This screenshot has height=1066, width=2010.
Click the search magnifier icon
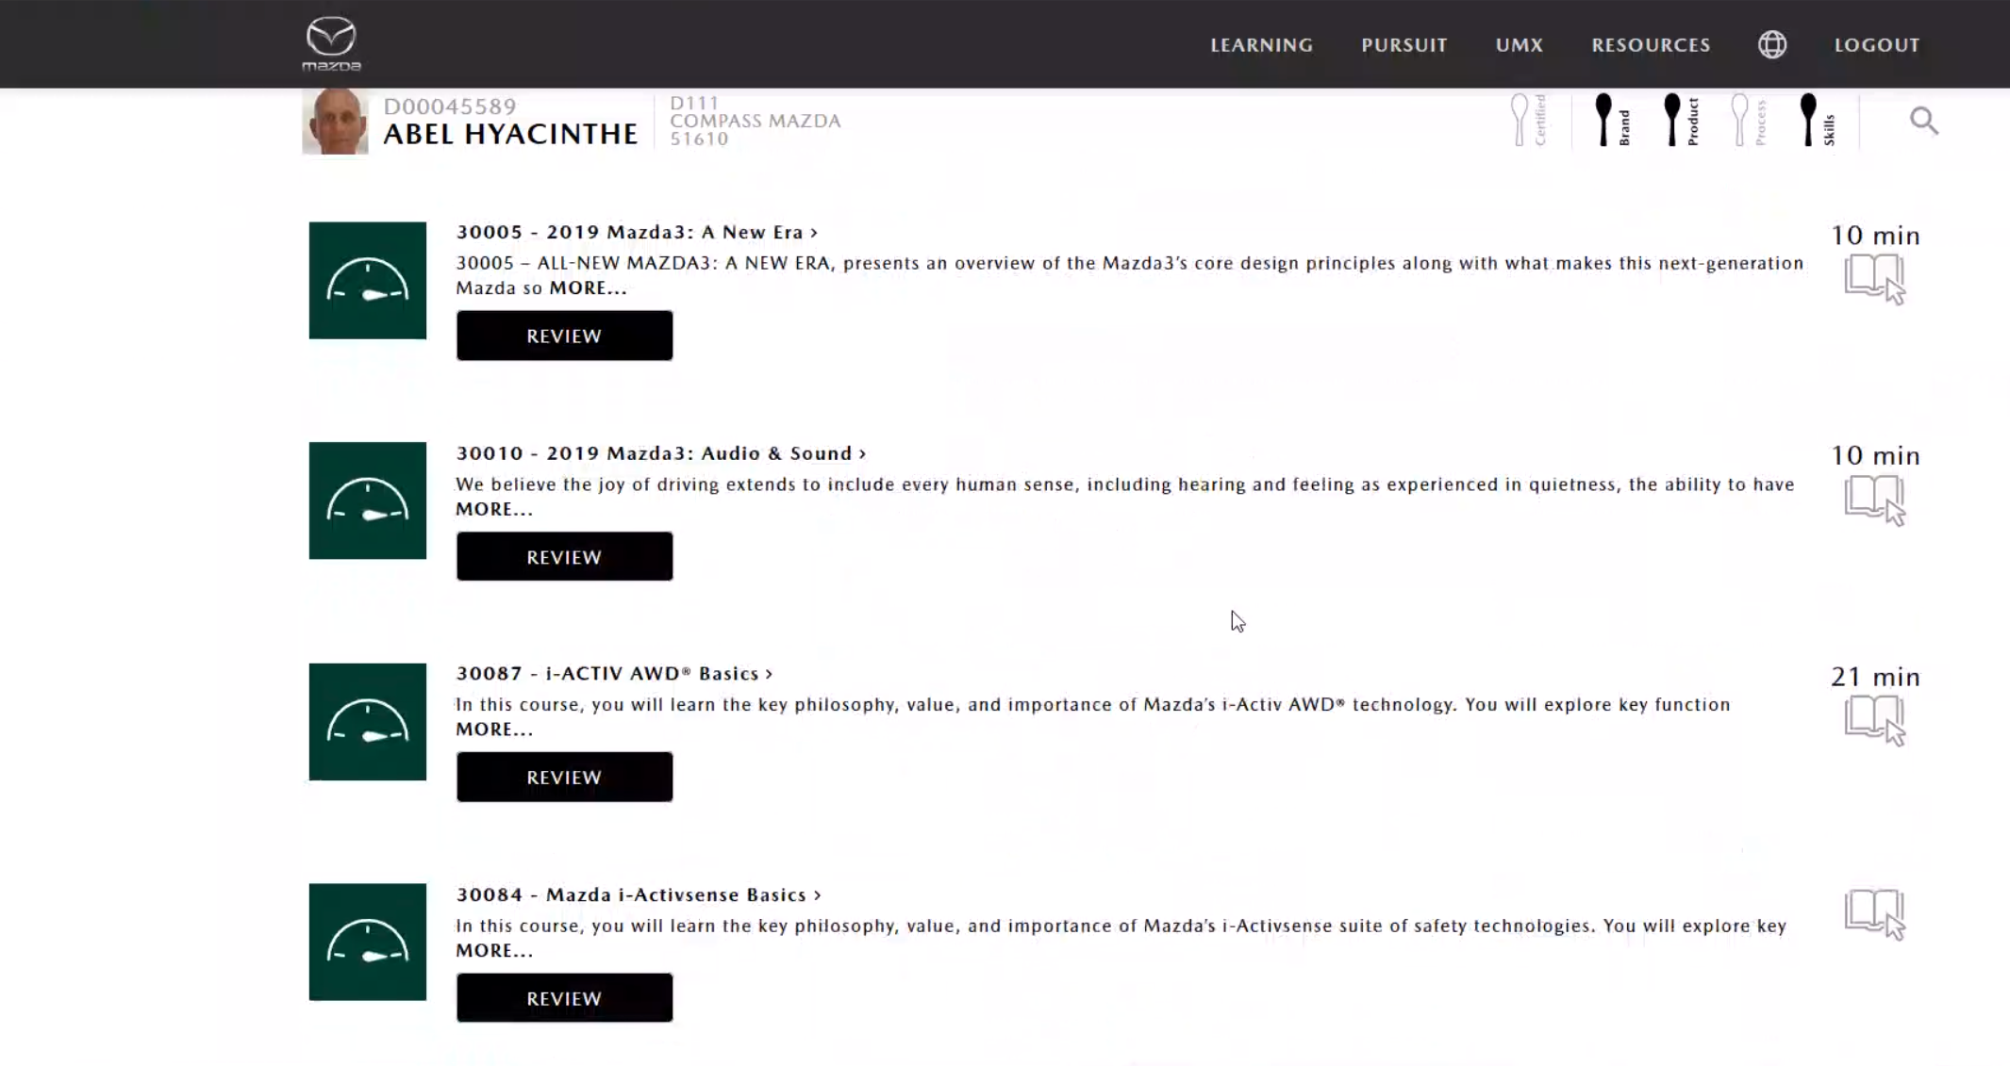tap(1923, 121)
